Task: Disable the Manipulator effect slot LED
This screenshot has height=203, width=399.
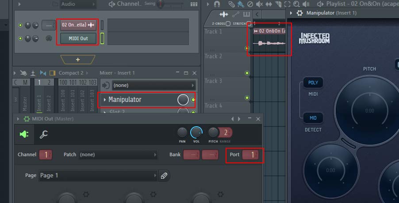Action: (193, 100)
